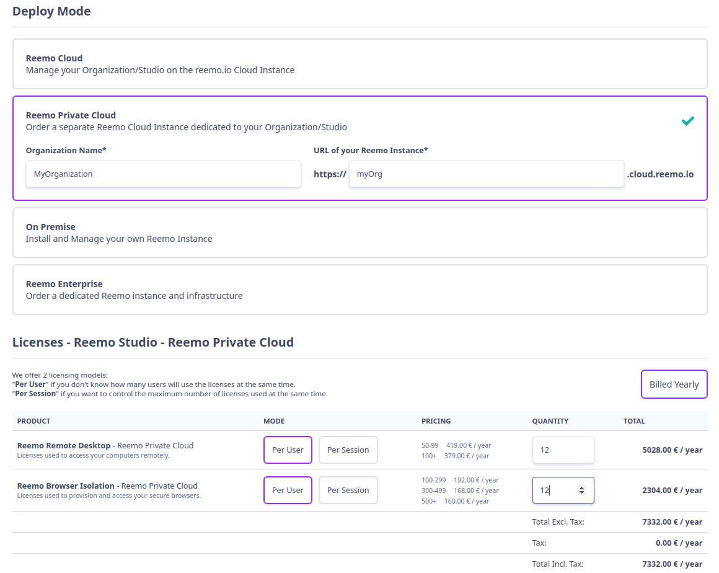Click the Deploy Mode heading
Viewport: 719px width, 573px height.
click(x=51, y=11)
